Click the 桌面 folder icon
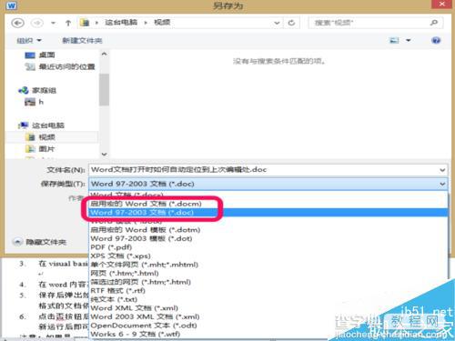The width and height of the screenshot is (455, 341). pos(30,55)
